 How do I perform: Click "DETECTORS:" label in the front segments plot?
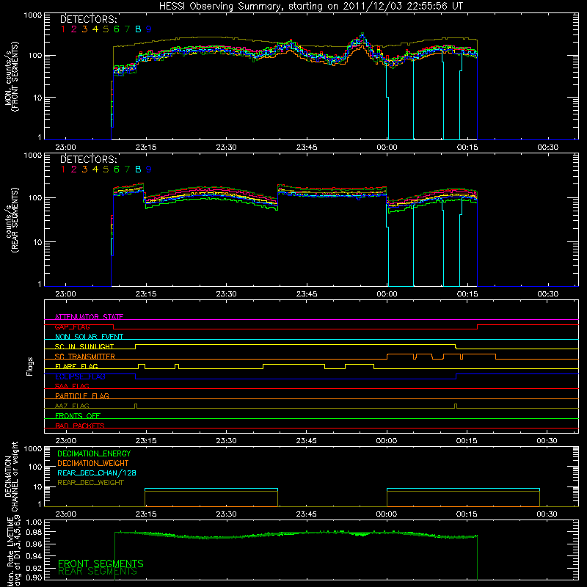click(88, 19)
